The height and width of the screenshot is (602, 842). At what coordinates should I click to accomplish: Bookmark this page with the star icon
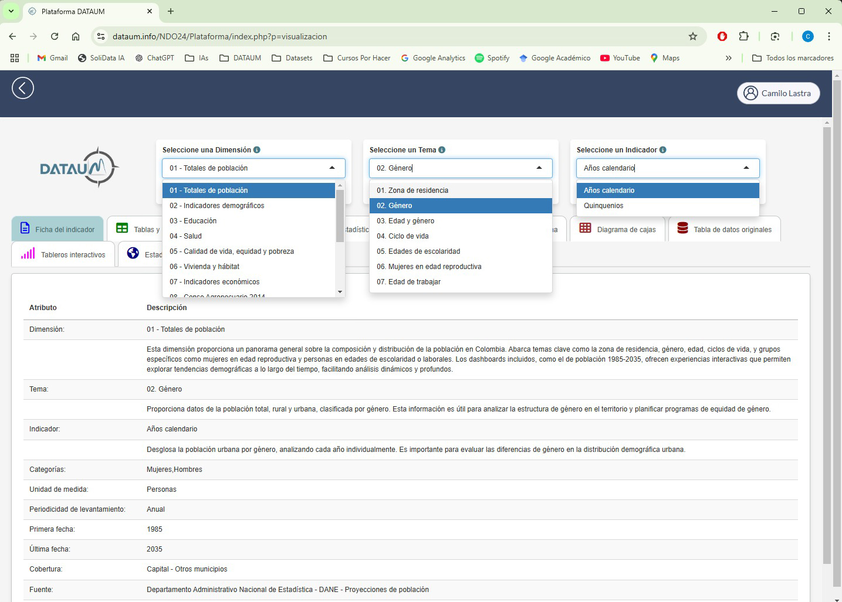[692, 36]
